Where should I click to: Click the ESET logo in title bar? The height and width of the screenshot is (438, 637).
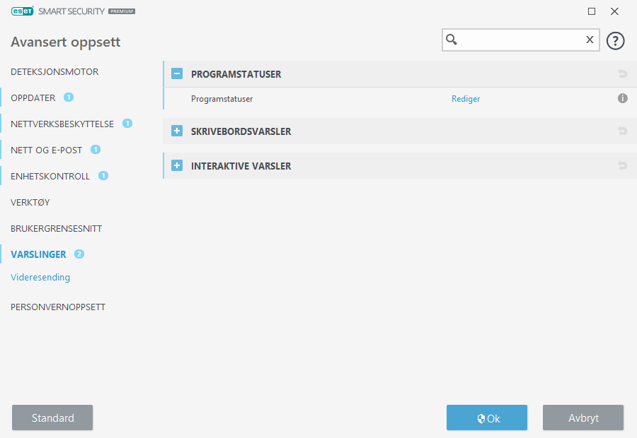pos(23,11)
